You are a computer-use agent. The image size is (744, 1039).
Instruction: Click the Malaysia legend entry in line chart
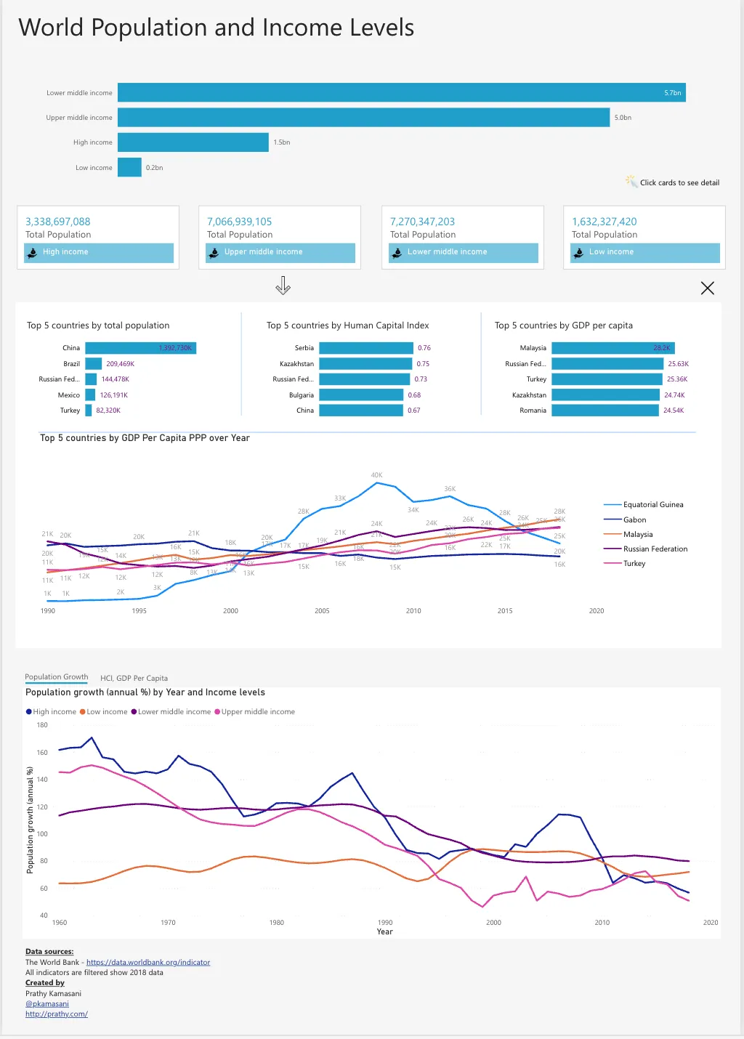click(x=628, y=535)
